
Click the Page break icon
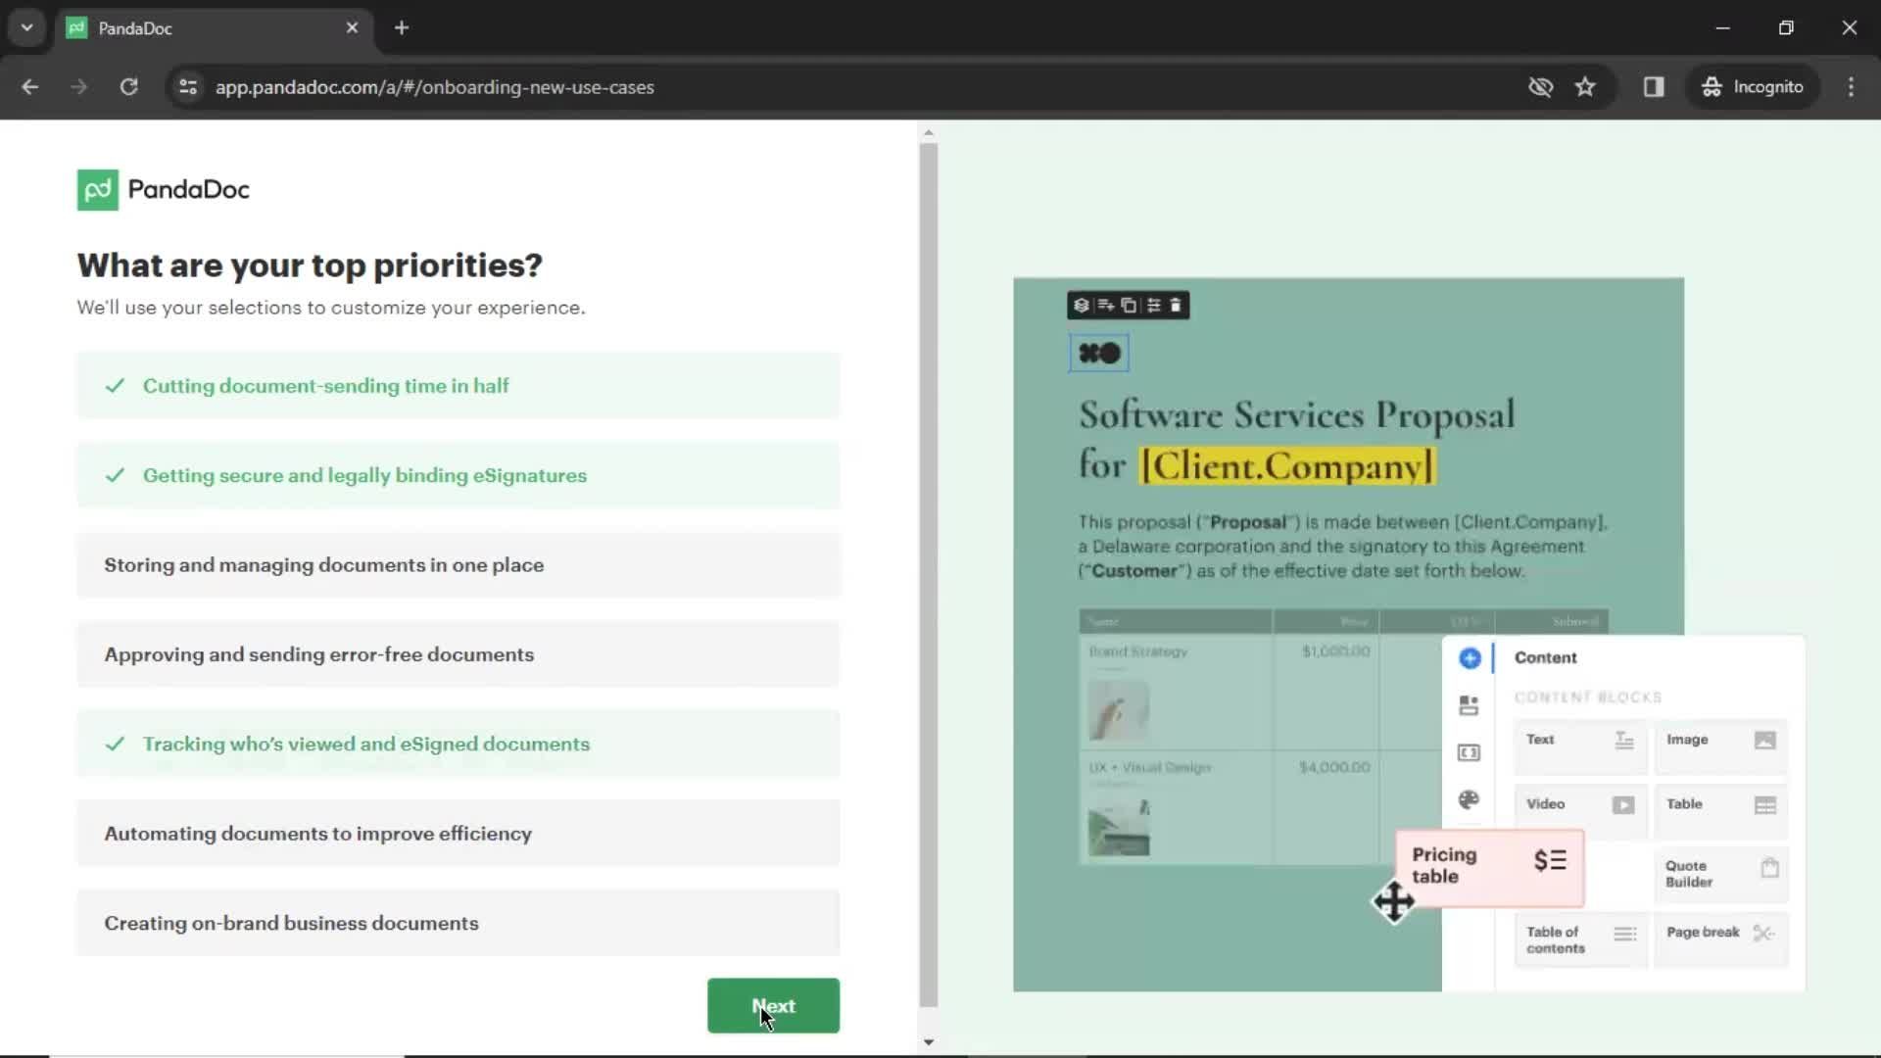point(1764,933)
